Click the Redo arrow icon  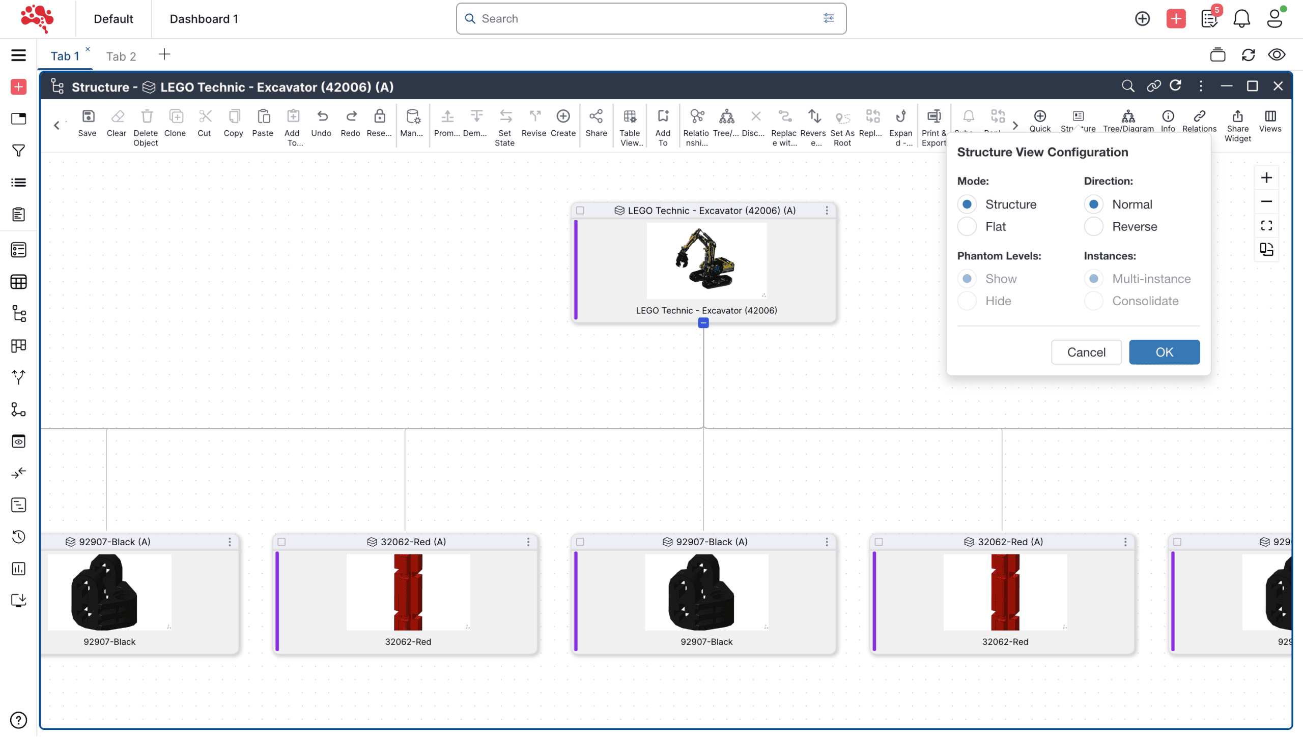pos(351,116)
